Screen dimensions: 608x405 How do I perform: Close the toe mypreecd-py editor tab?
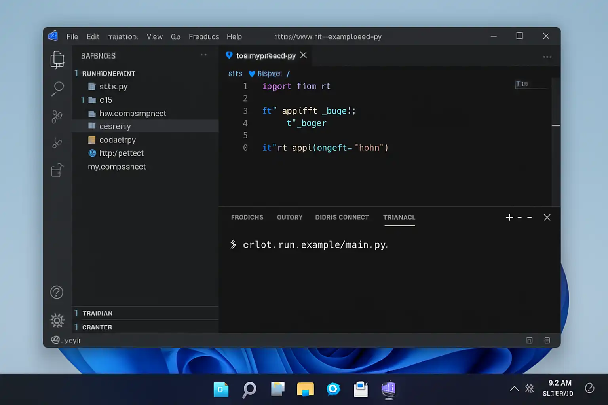pyautogui.click(x=304, y=55)
